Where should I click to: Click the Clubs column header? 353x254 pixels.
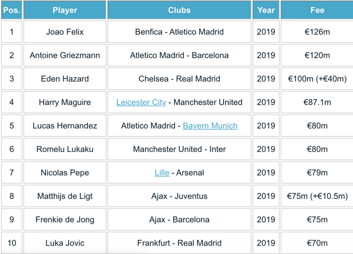click(179, 10)
